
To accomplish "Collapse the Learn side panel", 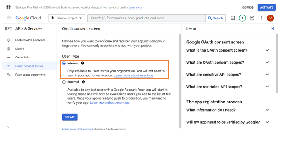I will pos(273,28).
